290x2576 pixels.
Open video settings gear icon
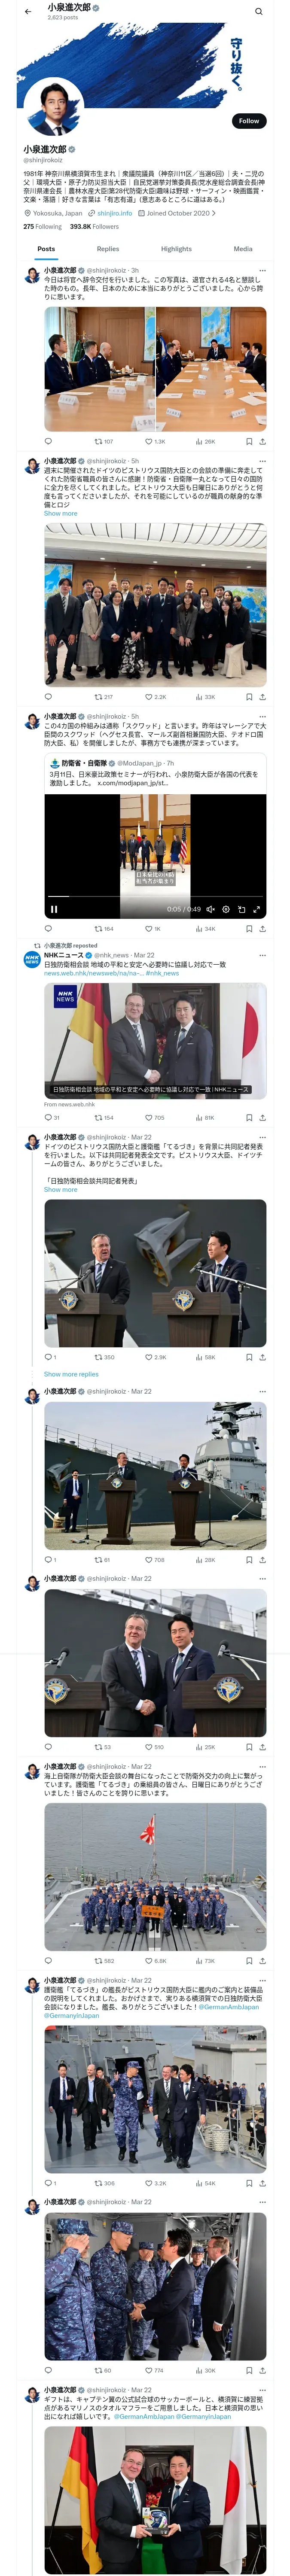point(226,909)
